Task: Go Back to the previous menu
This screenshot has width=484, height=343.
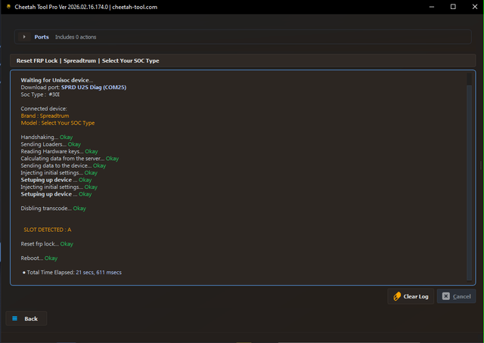Action: coord(26,319)
